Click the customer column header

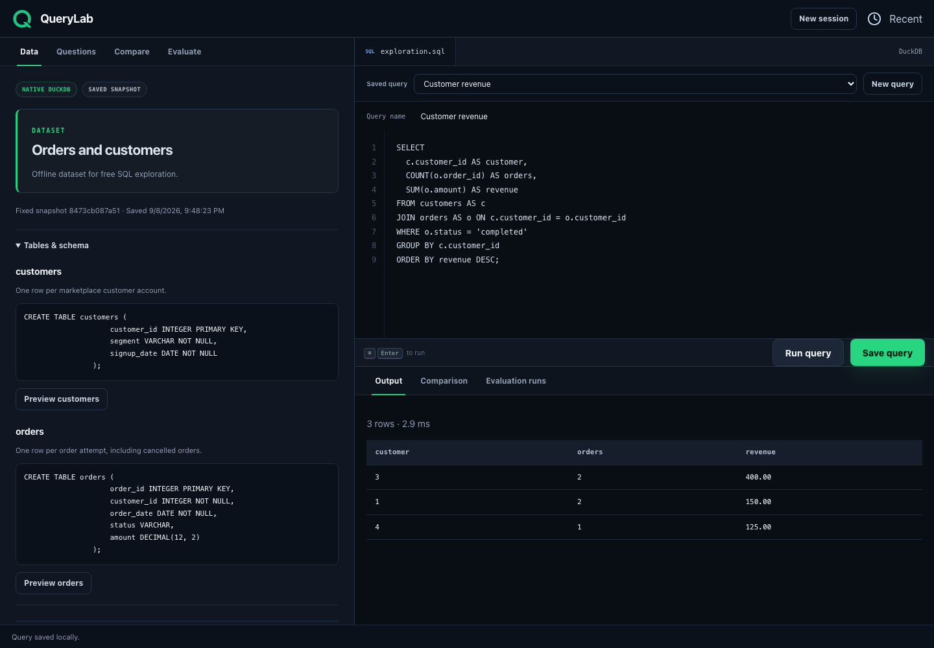click(392, 452)
